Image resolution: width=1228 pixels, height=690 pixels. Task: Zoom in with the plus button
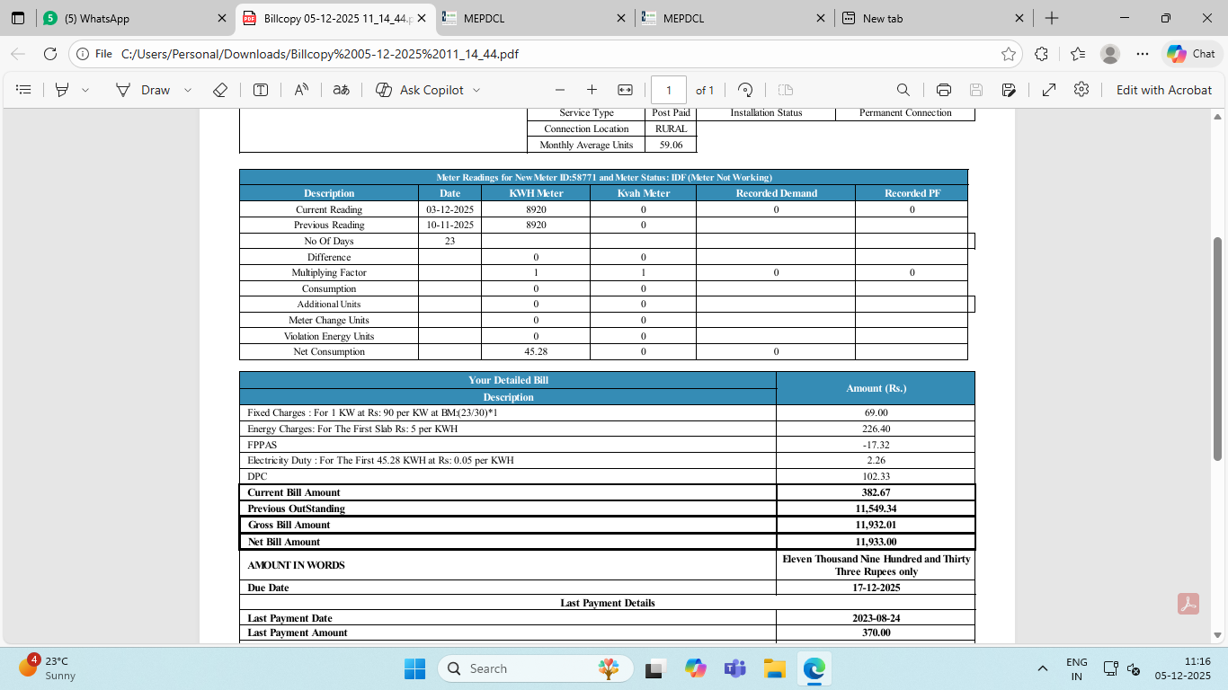pos(592,90)
